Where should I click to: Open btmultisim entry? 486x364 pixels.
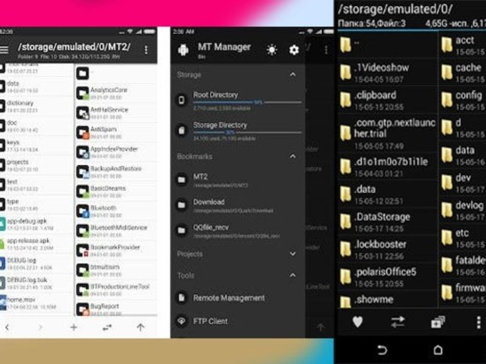tap(117, 270)
